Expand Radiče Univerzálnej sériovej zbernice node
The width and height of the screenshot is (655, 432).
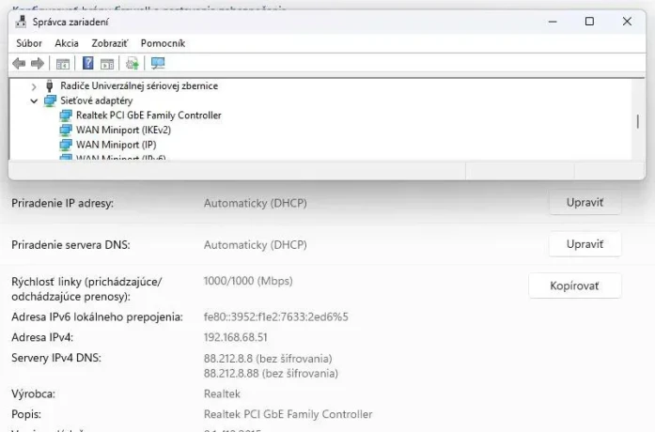pos(34,86)
